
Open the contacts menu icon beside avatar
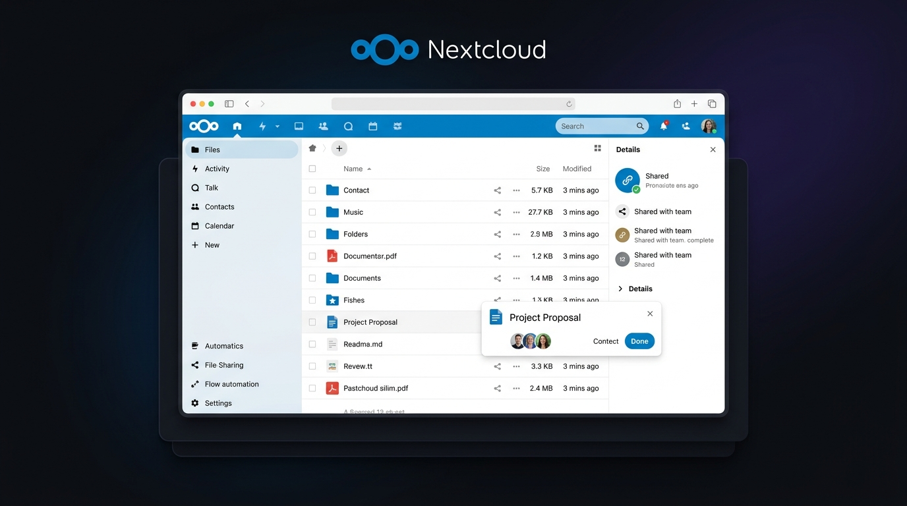pos(686,126)
